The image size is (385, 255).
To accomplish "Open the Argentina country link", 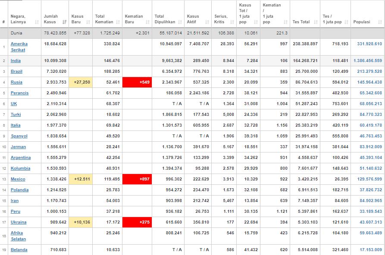I will click(21, 158).
